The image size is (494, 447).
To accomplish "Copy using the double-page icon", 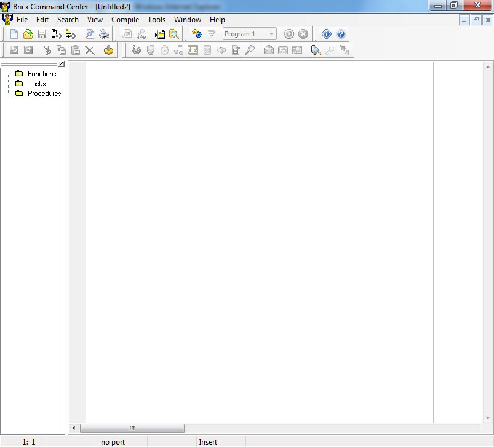I will (x=61, y=50).
